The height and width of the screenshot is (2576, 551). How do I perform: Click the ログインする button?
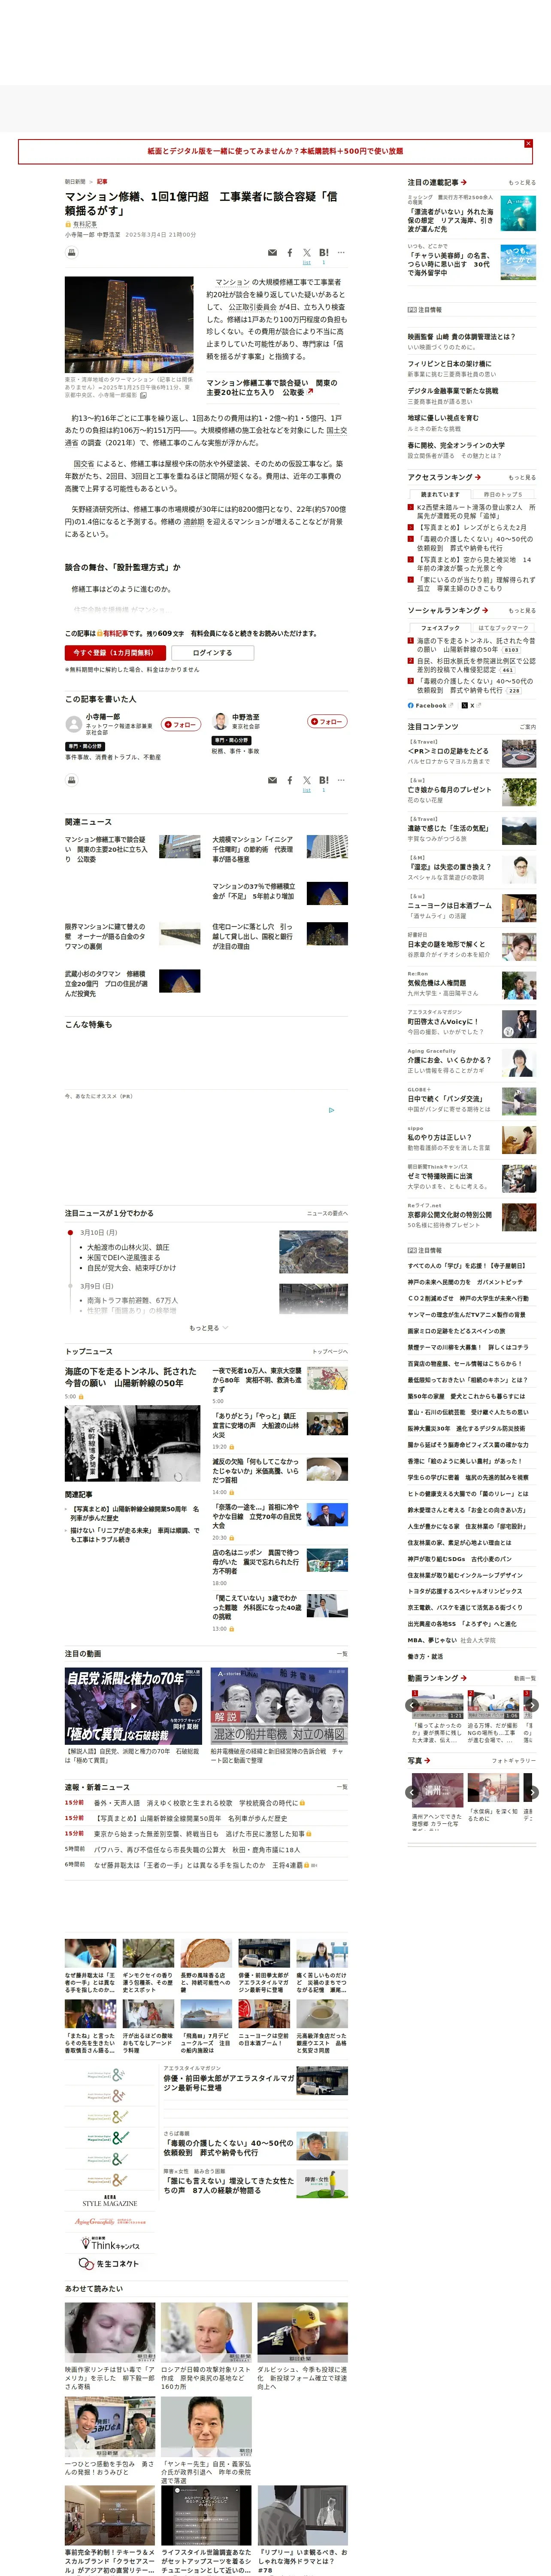[212, 652]
